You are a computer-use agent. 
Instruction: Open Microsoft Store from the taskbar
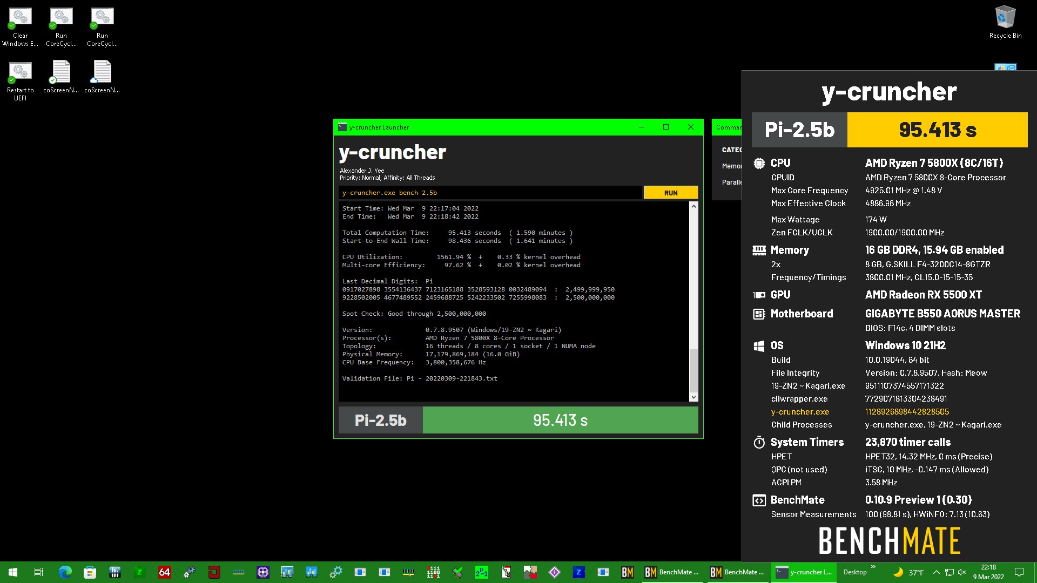pyautogui.click(x=90, y=572)
